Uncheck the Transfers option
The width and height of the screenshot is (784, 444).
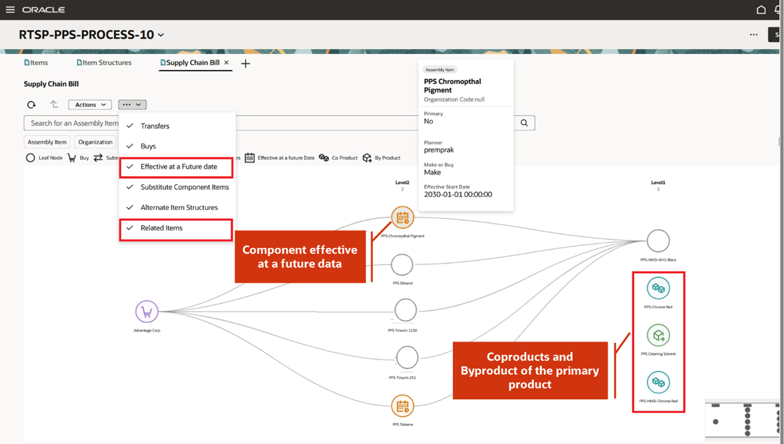coord(177,126)
